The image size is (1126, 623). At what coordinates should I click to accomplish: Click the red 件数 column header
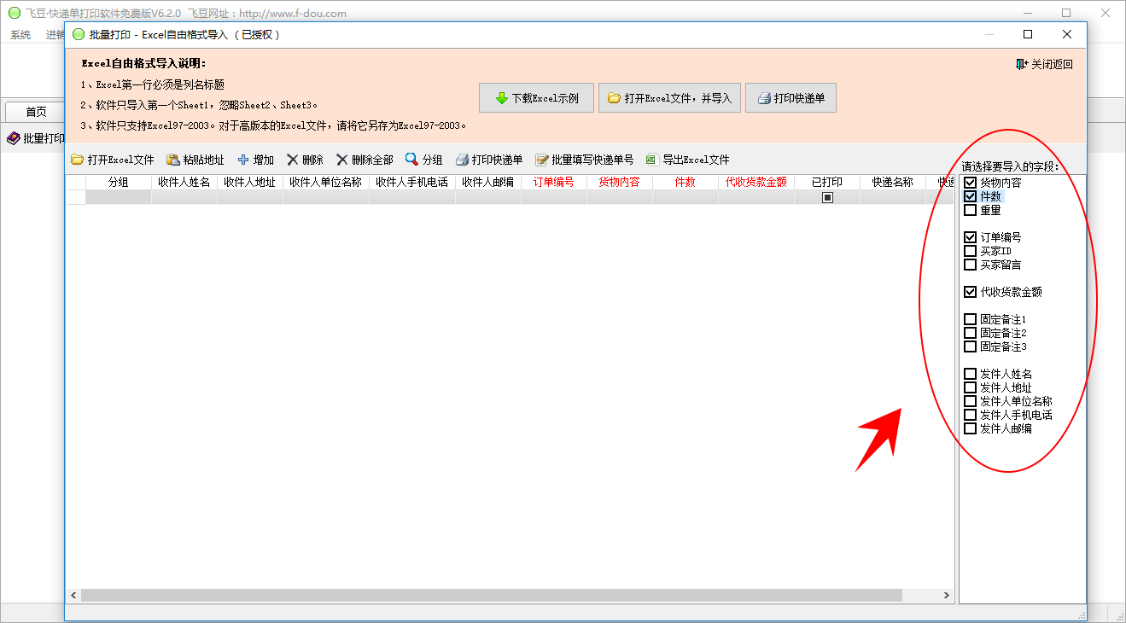pos(686,182)
